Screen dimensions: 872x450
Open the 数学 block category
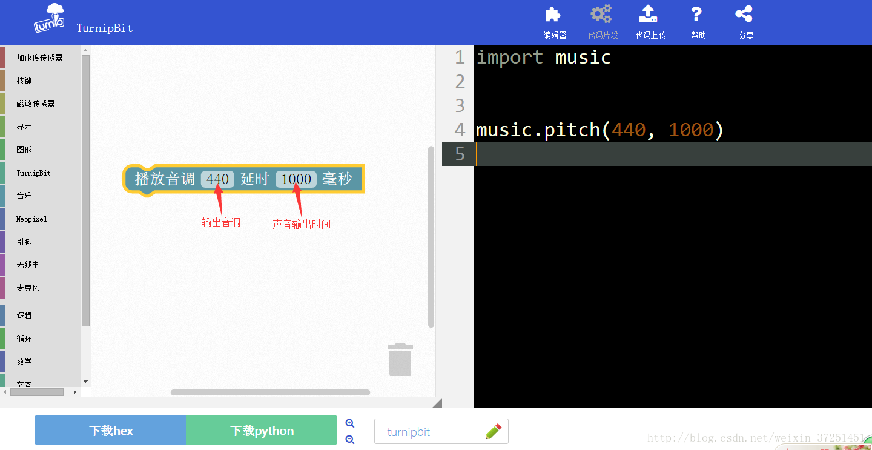40,362
